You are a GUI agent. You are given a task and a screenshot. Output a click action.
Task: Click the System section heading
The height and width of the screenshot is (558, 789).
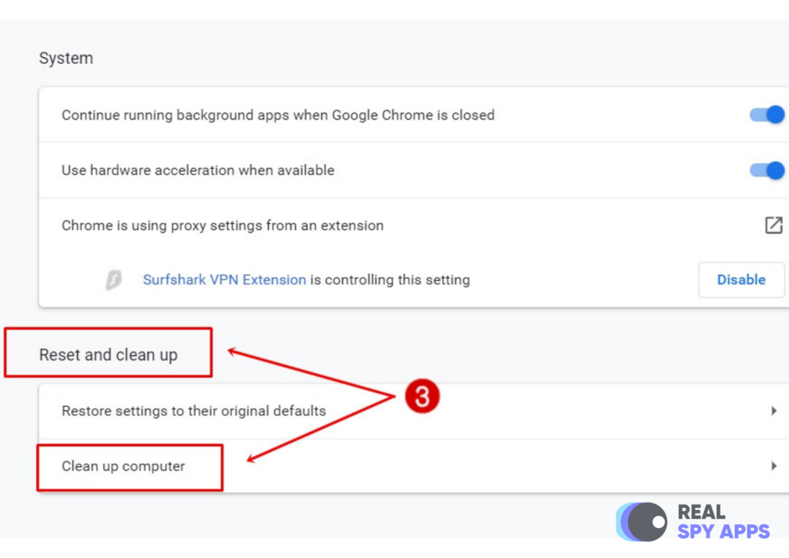tap(66, 59)
